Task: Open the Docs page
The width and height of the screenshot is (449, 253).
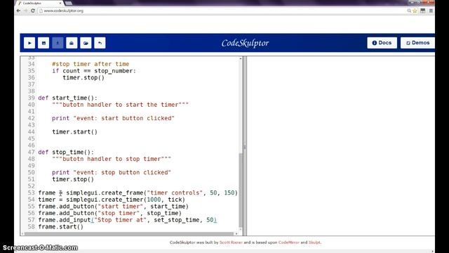Action: [382, 43]
